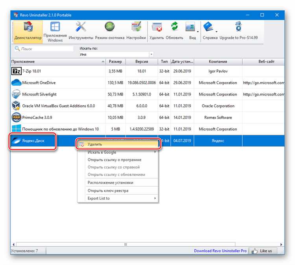Select Расположение установки menu entry
Viewport: 295px width, 265px height.
coord(111,182)
